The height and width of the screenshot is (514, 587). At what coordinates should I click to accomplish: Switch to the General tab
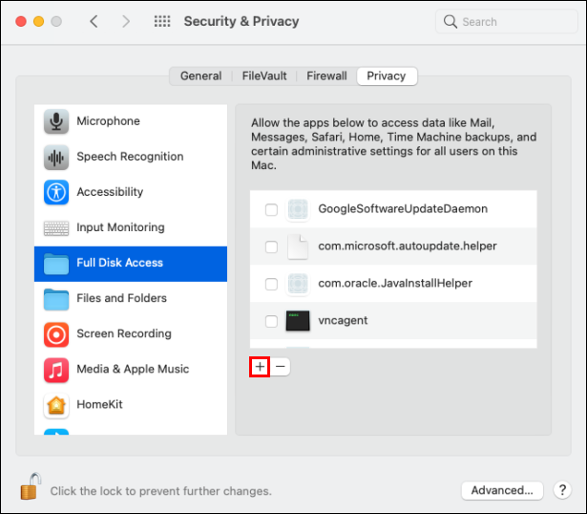click(x=200, y=75)
